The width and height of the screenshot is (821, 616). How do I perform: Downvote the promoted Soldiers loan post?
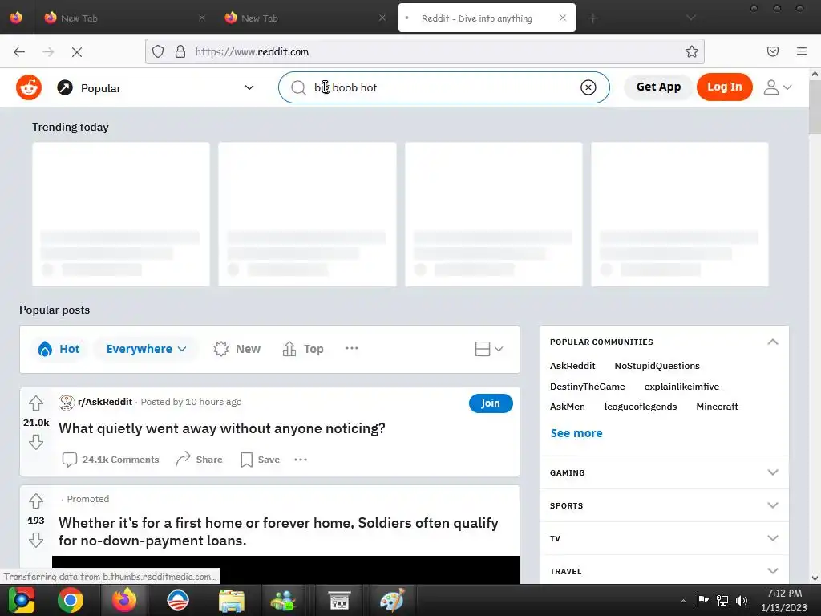point(35,540)
